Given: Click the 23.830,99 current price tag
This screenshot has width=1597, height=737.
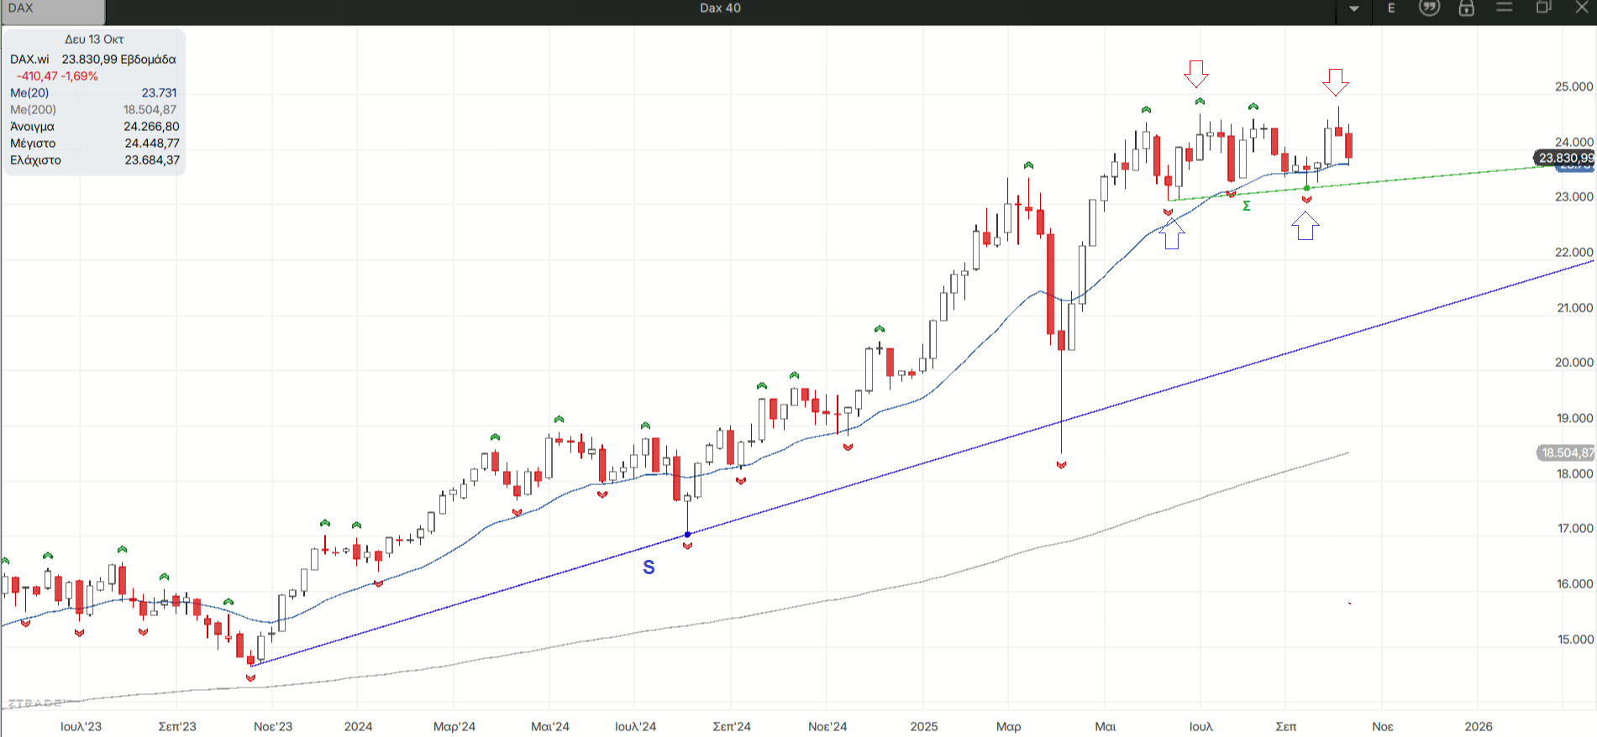Looking at the screenshot, I should (x=1565, y=158).
